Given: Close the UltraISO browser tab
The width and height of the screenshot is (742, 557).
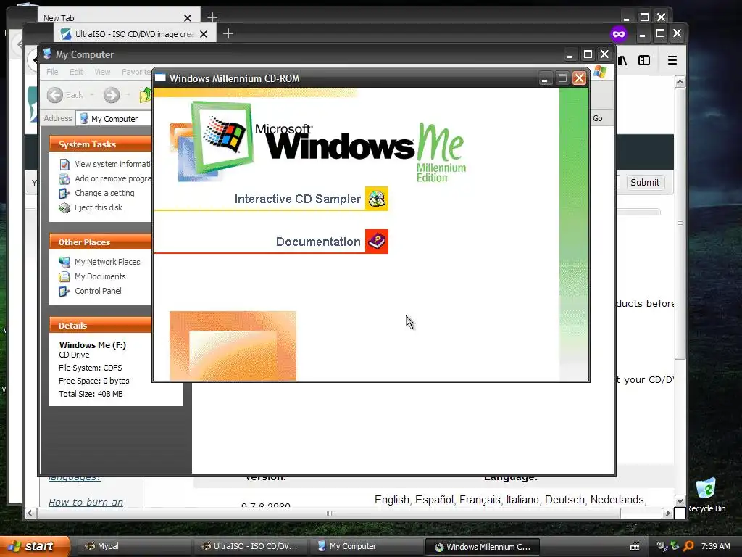Looking at the screenshot, I should (204, 34).
